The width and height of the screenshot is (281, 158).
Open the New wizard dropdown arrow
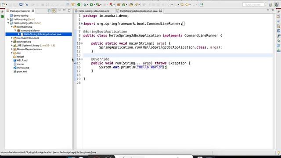tap(7, 5)
